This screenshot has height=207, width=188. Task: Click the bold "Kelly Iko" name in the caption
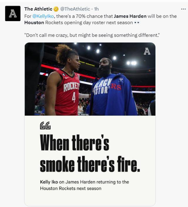[x=49, y=182]
